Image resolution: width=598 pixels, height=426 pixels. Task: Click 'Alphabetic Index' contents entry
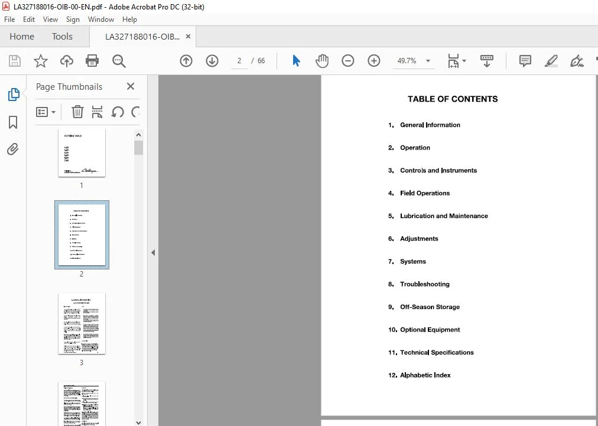425,375
